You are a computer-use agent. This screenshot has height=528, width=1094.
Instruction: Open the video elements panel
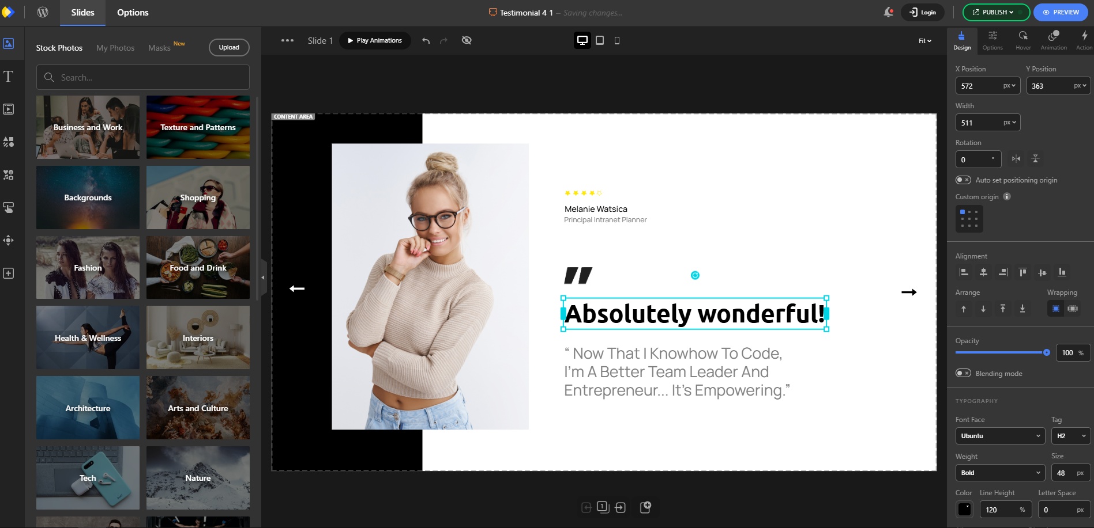[x=9, y=109]
